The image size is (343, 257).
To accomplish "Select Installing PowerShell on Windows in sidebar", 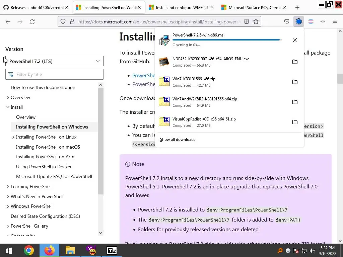I will click(x=52, y=127).
